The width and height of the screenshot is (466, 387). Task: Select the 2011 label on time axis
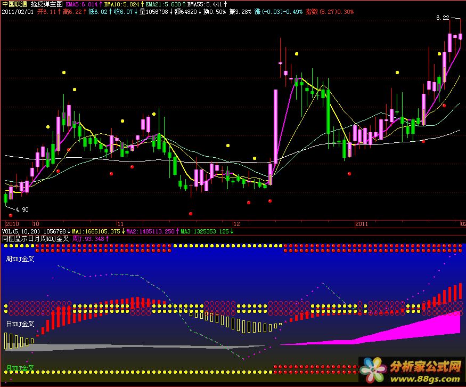362,224
